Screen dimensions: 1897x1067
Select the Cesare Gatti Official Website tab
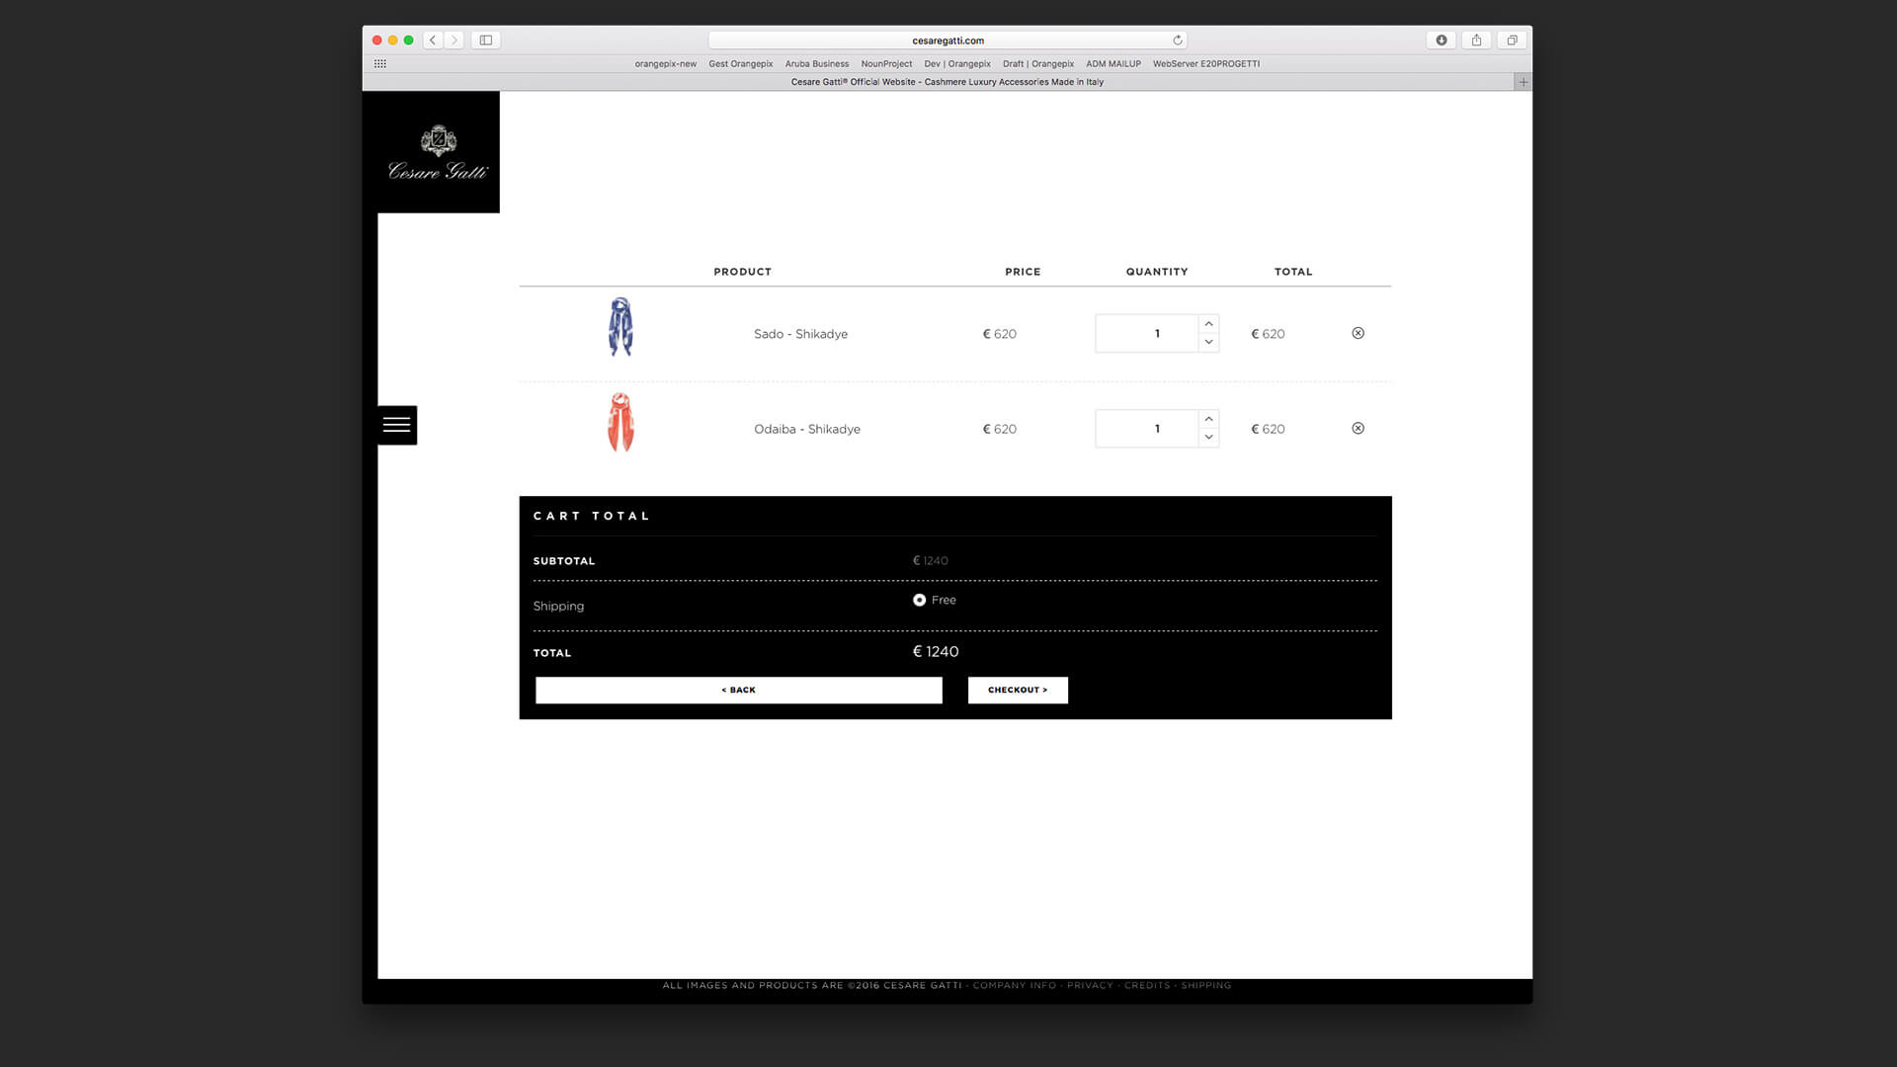(x=947, y=82)
